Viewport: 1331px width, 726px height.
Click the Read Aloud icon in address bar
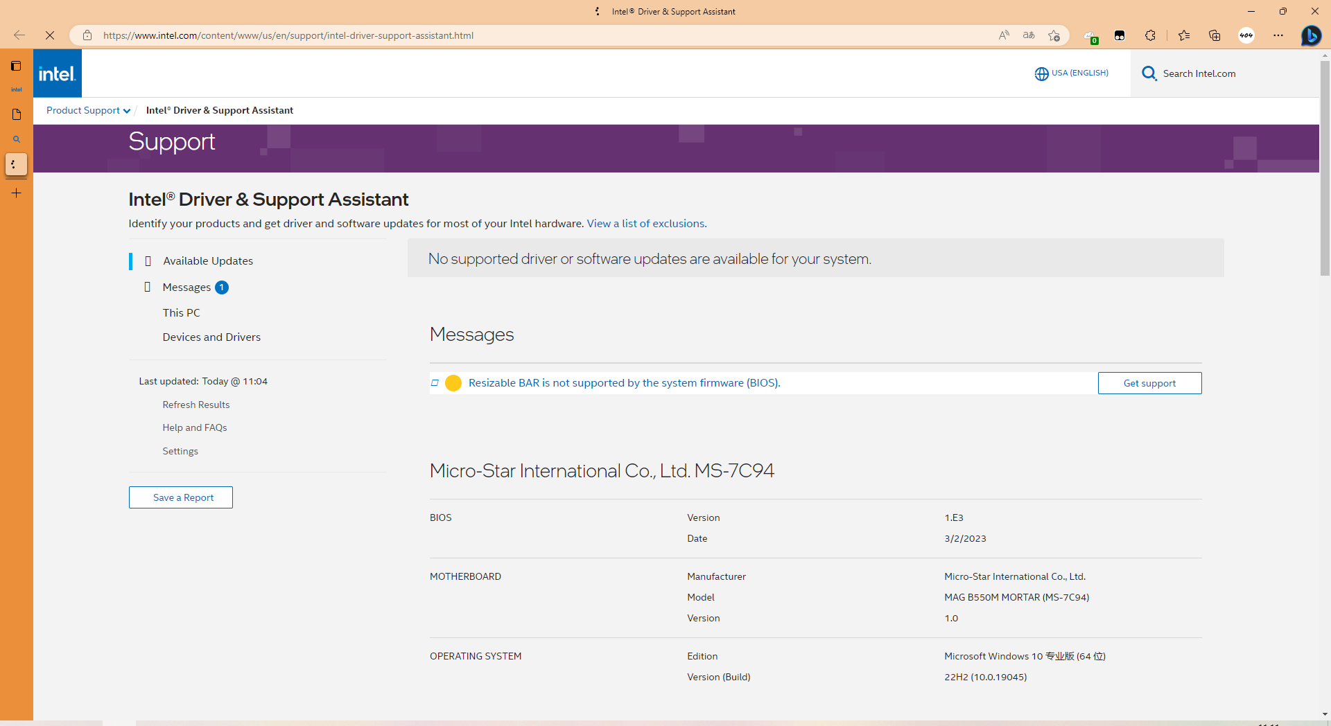coord(1004,35)
